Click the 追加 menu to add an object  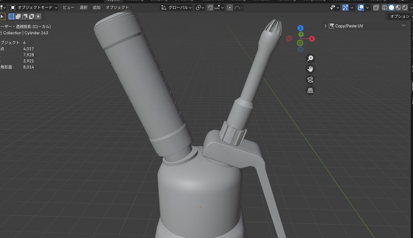pos(96,7)
